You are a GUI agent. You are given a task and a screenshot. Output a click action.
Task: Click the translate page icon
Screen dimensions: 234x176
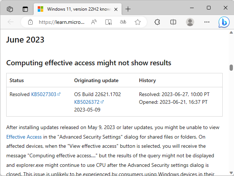(123, 22)
